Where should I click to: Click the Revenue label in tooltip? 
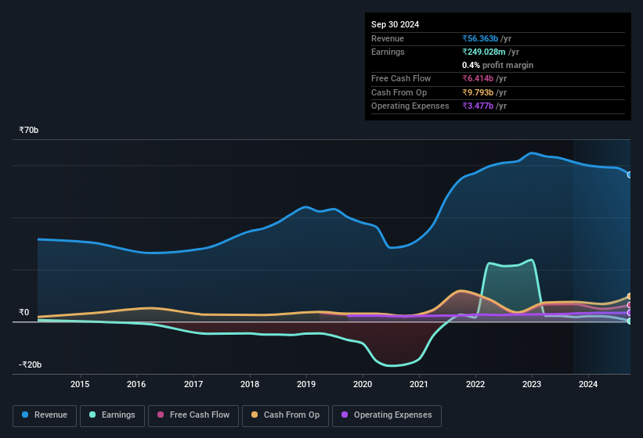click(388, 38)
